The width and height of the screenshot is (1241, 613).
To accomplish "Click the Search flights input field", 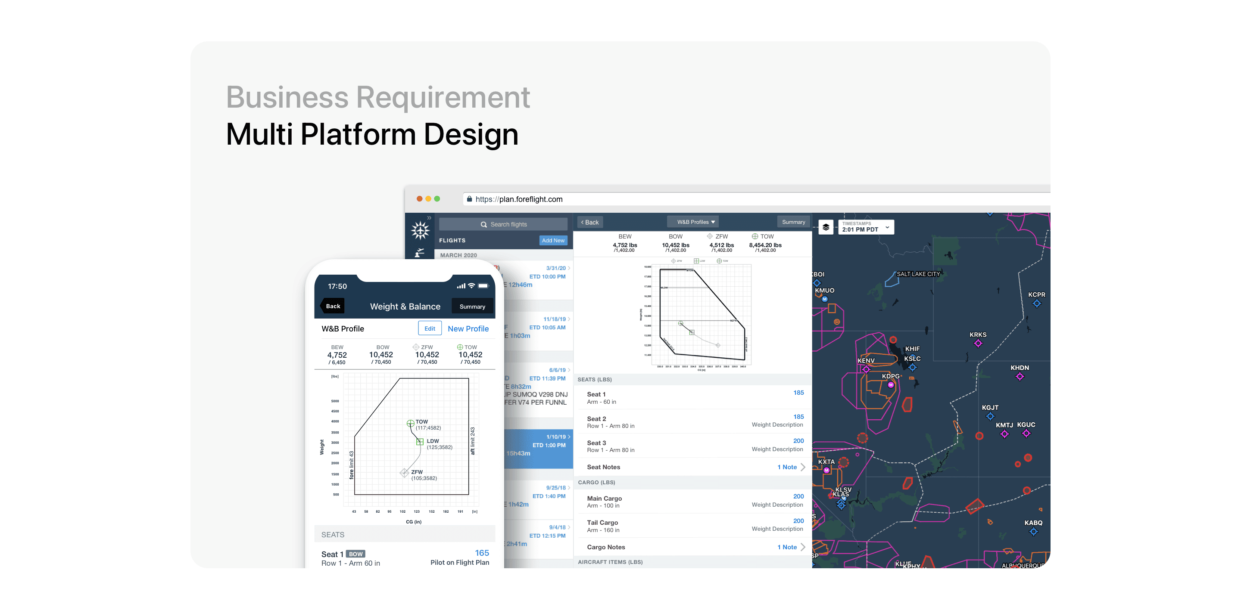I will click(x=503, y=224).
